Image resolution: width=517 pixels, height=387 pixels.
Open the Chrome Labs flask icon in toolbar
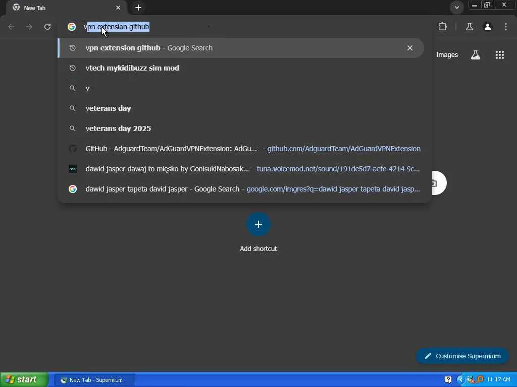(x=470, y=27)
